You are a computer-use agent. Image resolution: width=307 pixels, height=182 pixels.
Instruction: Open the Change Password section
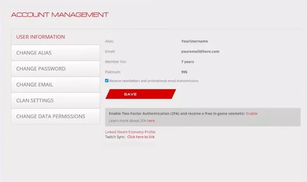(55, 69)
